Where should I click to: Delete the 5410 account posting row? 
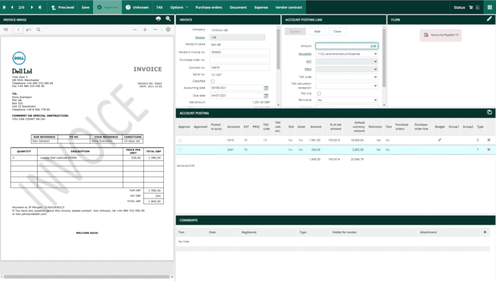coord(488,139)
